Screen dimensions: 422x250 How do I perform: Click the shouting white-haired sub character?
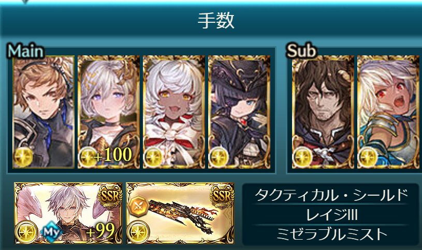click(x=388, y=112)
